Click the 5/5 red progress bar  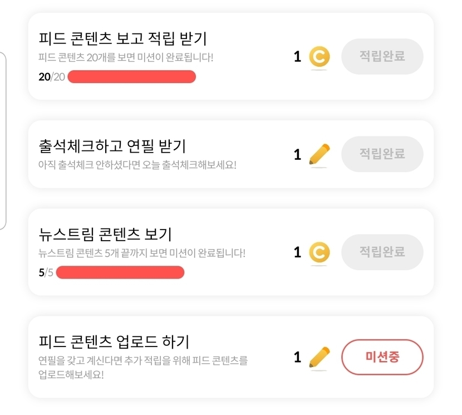click(120, 272)
